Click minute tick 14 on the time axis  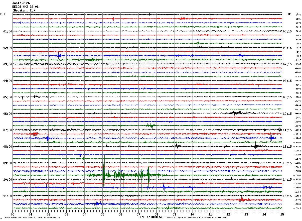[264, 214]
